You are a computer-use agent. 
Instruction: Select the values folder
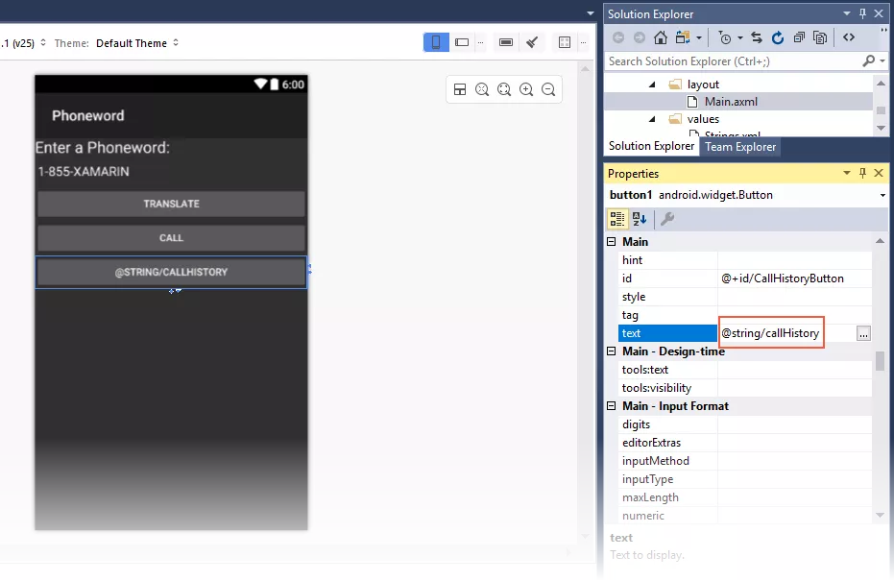pyautogui.click(x=703, y=119)
